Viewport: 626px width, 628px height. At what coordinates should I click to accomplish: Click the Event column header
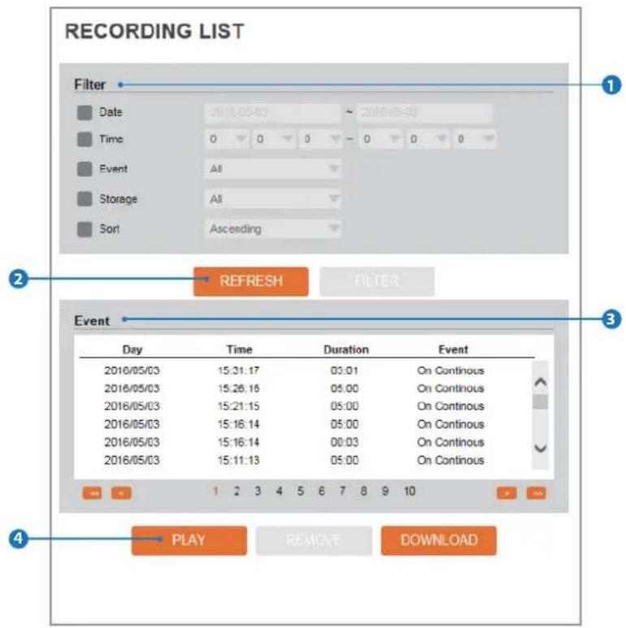pos(453,349)
